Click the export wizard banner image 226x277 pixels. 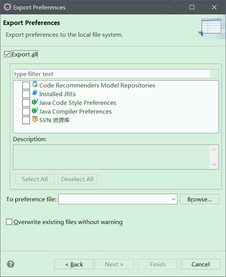[x=210, y=27]
